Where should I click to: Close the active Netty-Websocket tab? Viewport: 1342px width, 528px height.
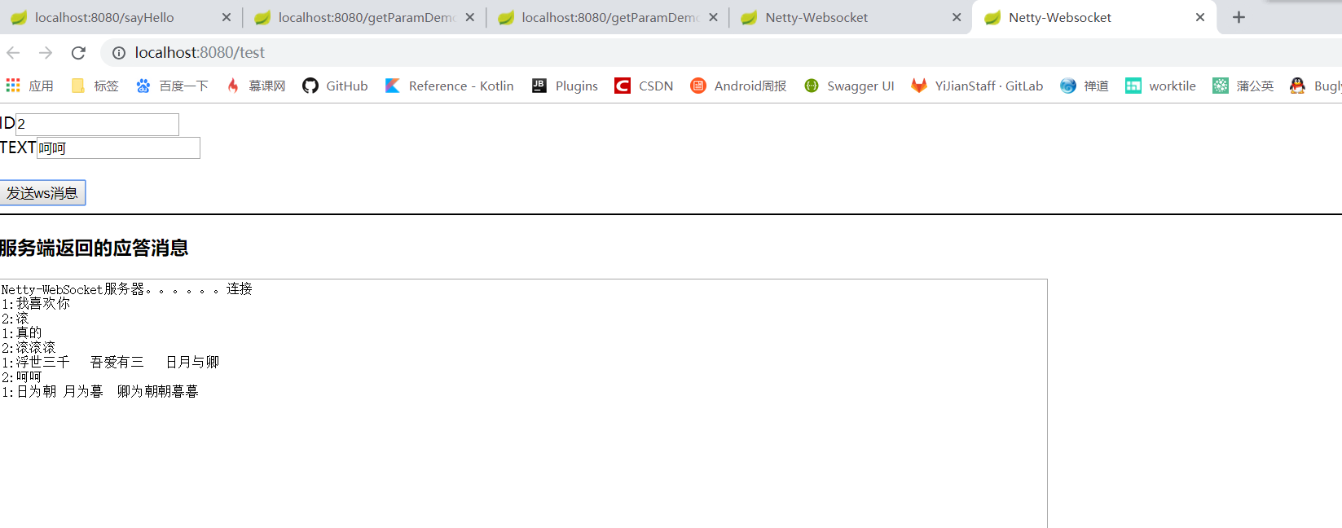[x=1200, y=17]
